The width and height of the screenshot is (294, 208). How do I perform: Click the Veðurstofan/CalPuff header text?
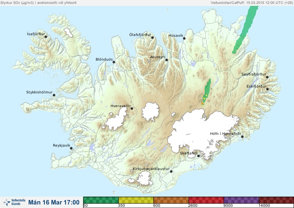(x=251, y=3)
